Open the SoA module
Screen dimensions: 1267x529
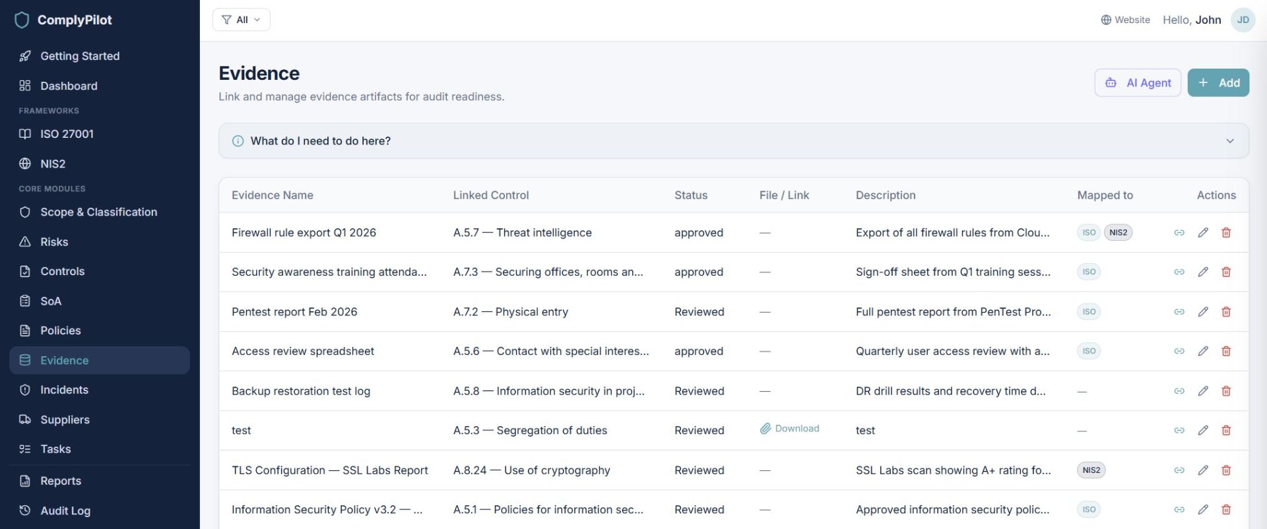99,301
